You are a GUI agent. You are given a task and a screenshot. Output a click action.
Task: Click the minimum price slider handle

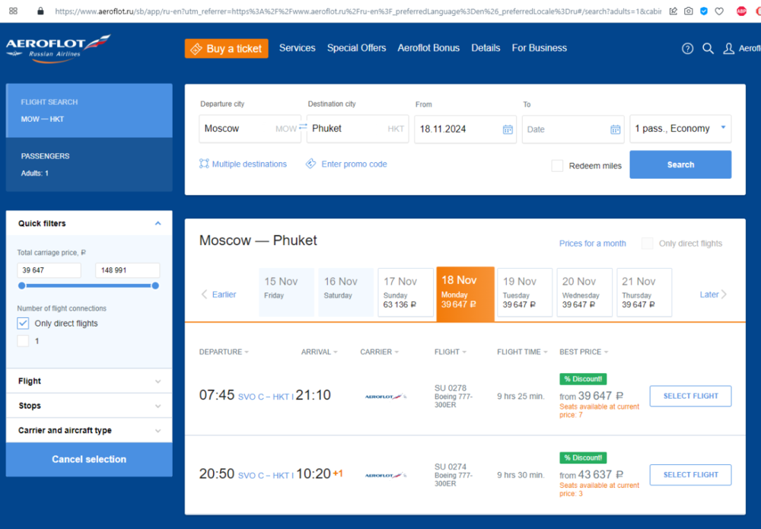[x=21, y=286]
